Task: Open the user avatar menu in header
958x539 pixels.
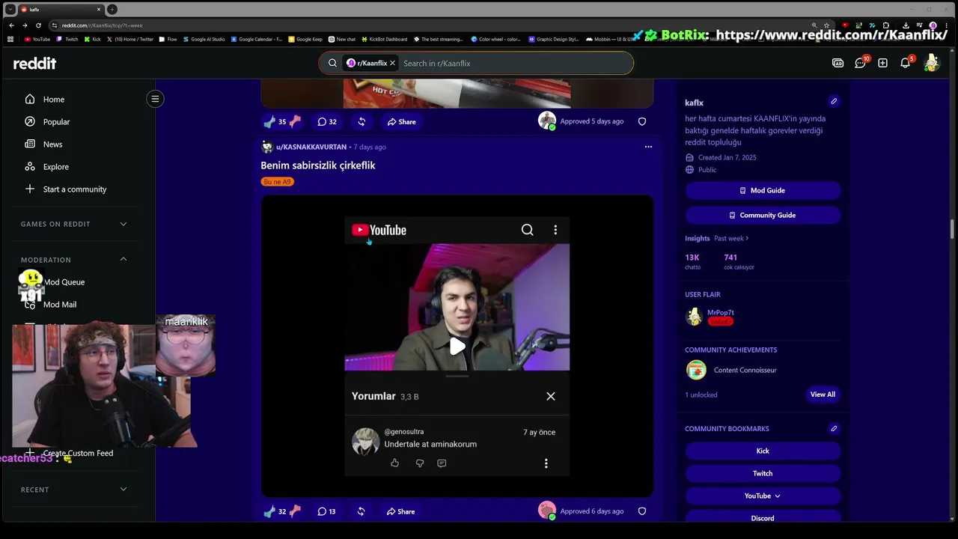Action: 931,64
